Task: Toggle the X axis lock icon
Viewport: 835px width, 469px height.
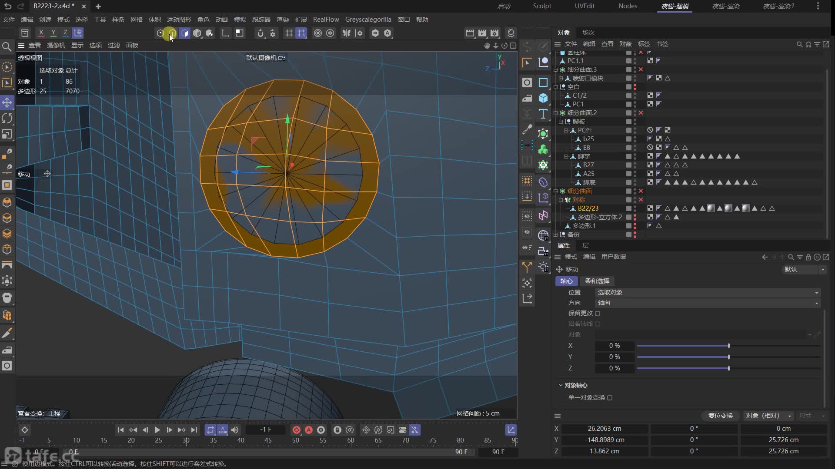Action: coord(41,33)
